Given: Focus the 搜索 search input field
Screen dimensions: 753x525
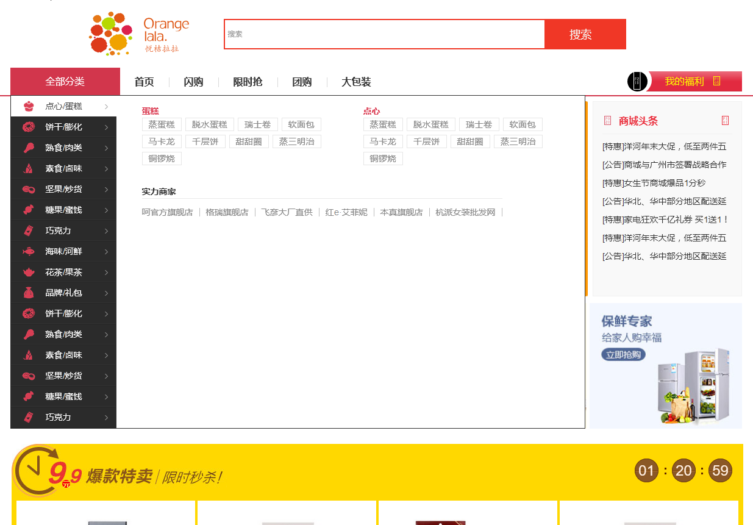Looking at the screenshot, I should click(384, 34).
